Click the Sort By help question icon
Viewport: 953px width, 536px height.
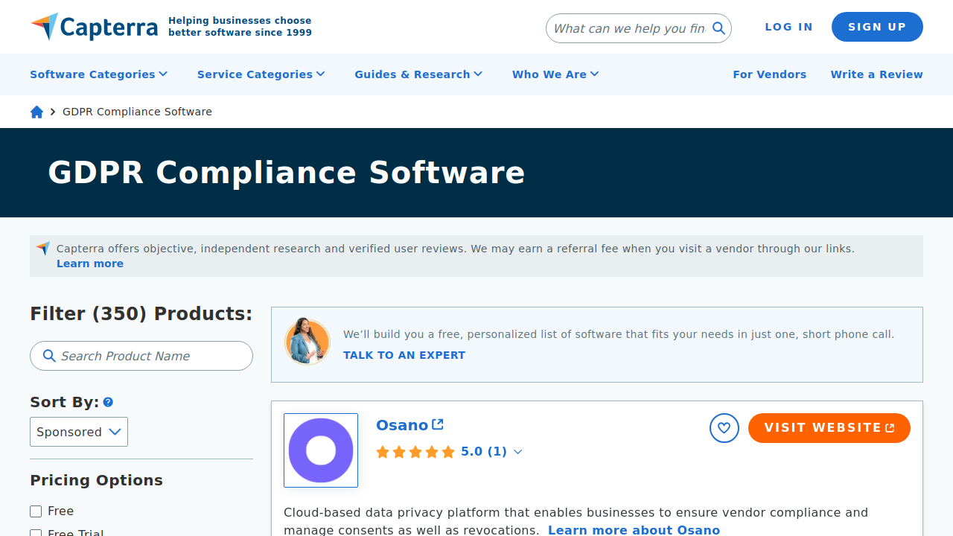(x=108, y=402)
